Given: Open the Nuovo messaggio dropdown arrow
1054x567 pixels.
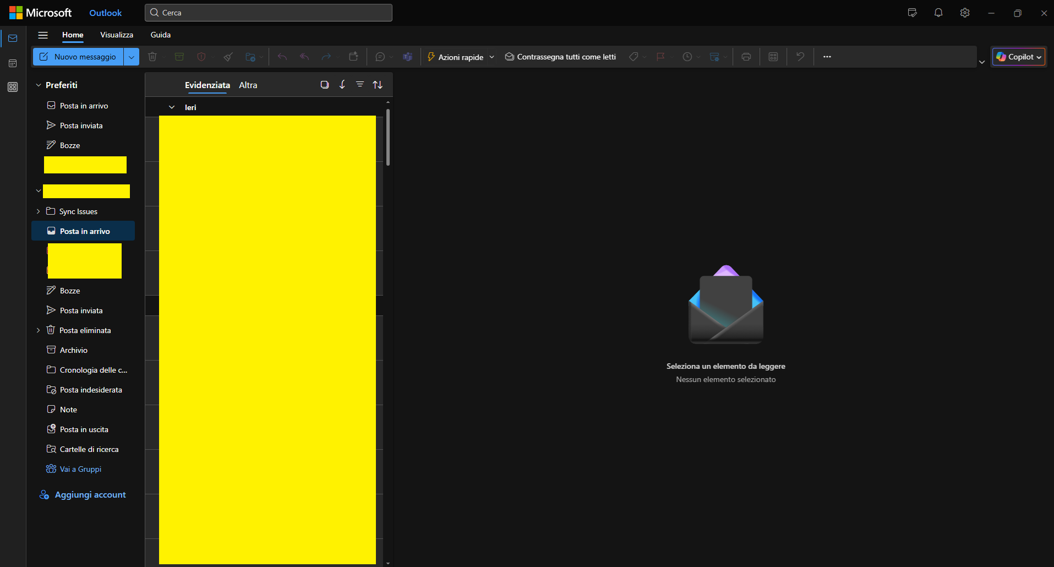Looking at the screenshot, I should pyautogui.click(x=132, y=57).
